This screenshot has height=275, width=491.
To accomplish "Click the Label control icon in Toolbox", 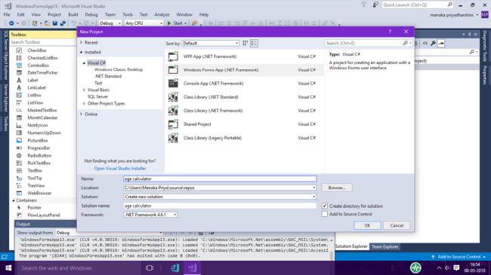I will pos(19,81).
